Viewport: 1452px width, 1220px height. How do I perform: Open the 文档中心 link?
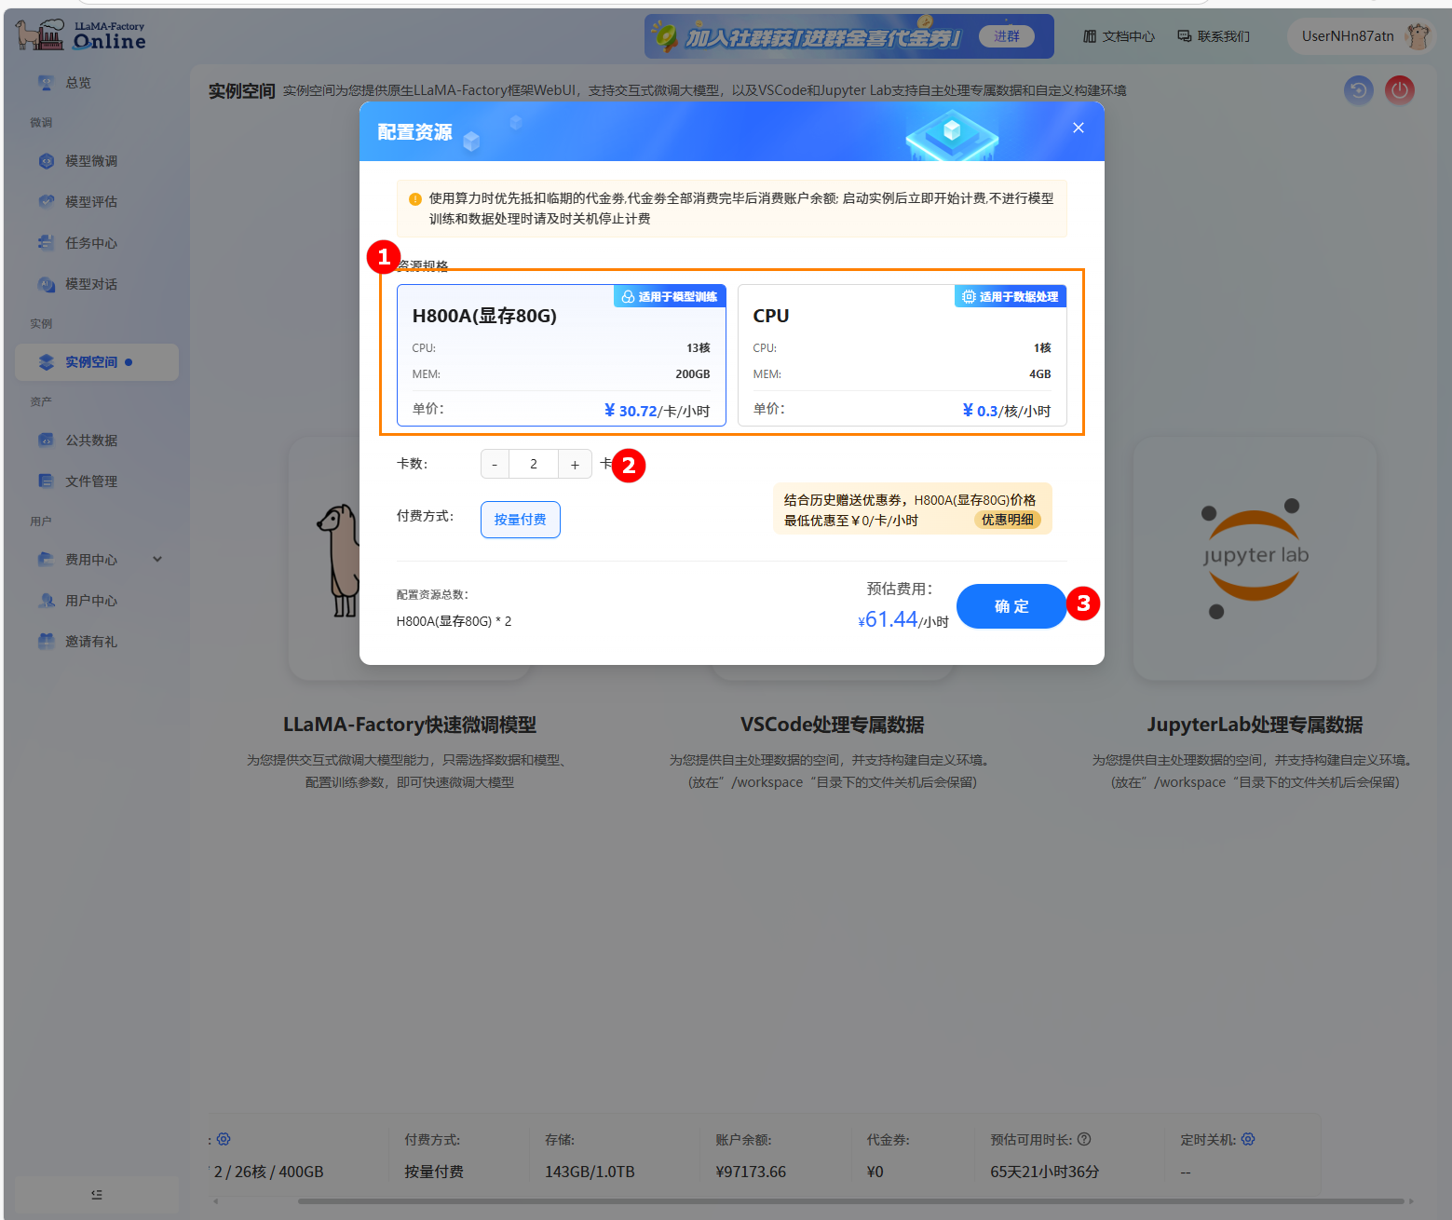tap(1119, 36)
